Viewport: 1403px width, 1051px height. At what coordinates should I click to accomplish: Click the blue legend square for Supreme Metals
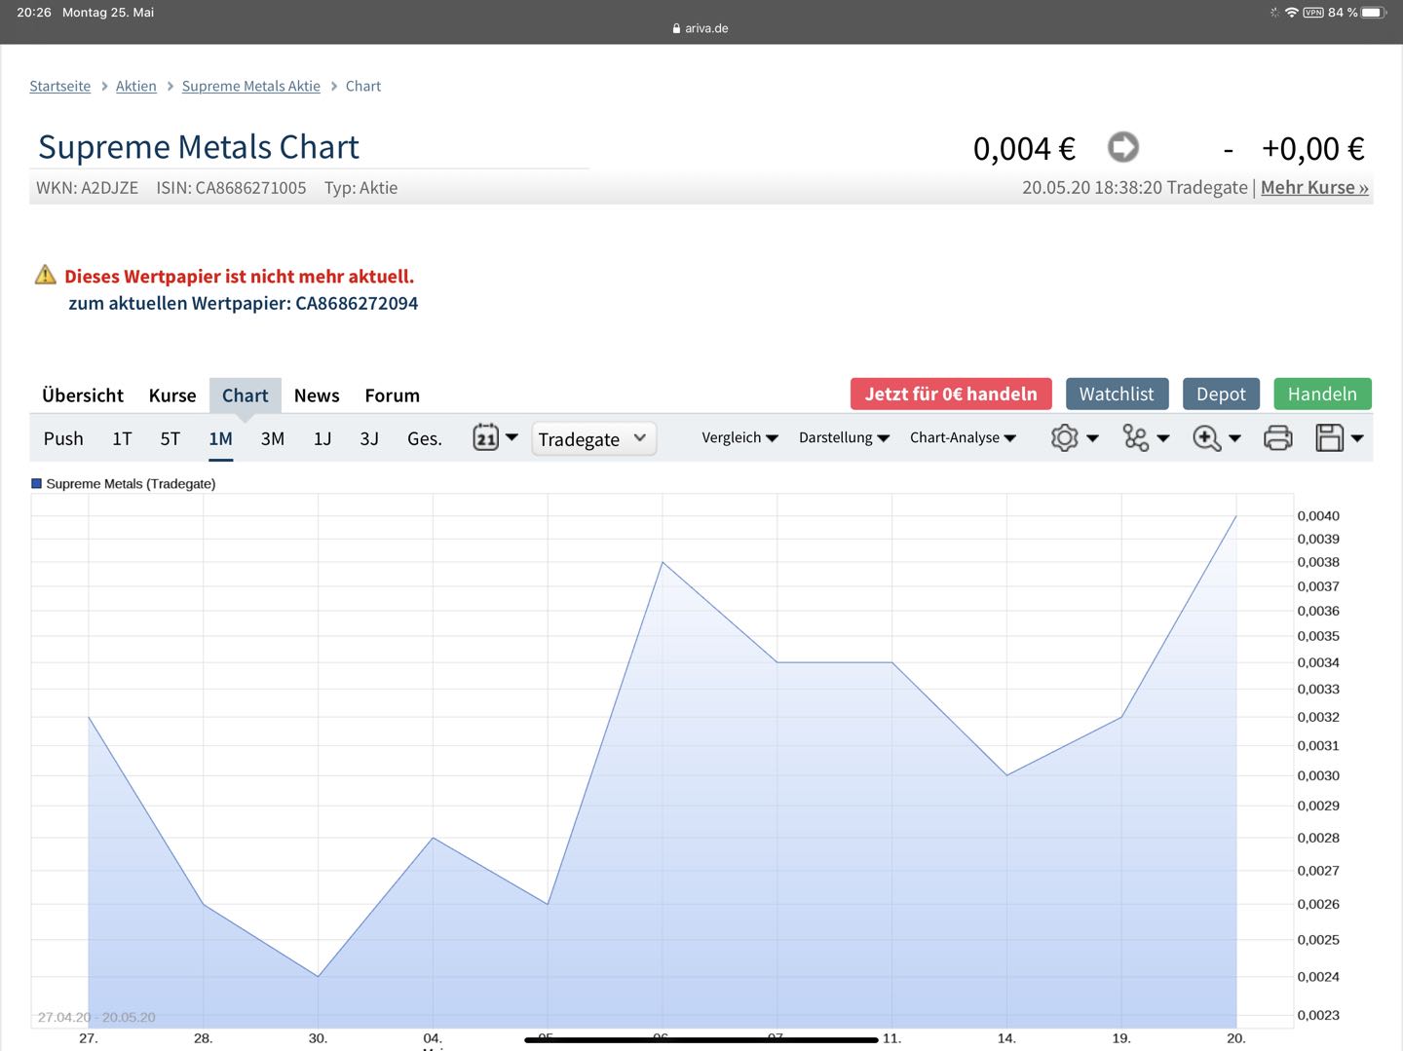coord(37,483)
